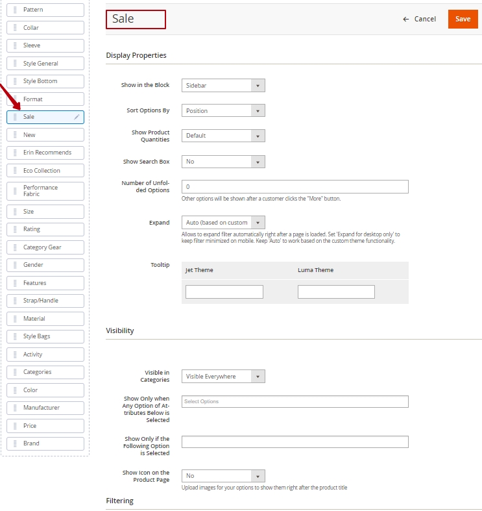Viewport: 482px width, 511px height.
Task: Click the back arrow beside Cancel
Action: click(406, 19)
